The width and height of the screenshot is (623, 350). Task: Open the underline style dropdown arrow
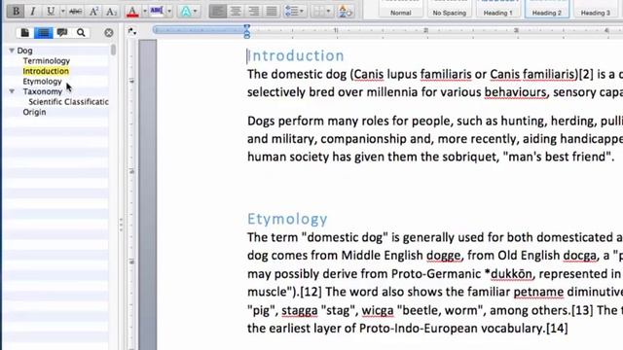click(x=62, y=11)
